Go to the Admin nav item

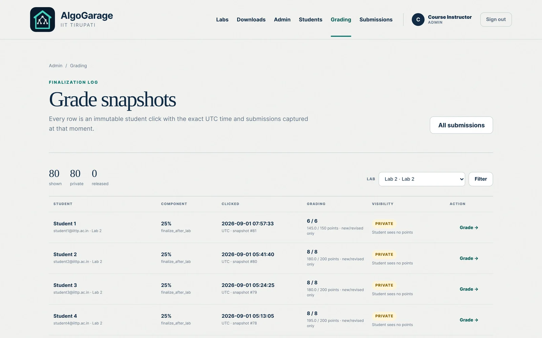(x=282, y=20)
